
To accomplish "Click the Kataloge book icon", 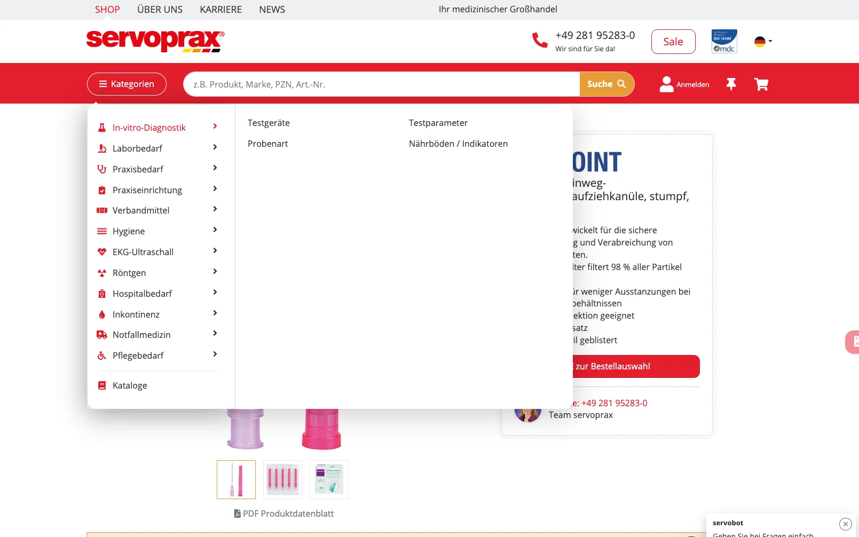I will (x=102, y=385).
